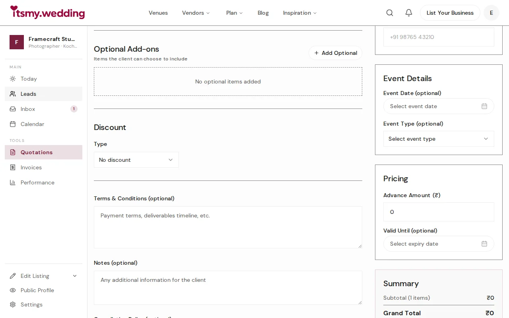Screen dimensions: 509x318
Task: Select Invoices in the sidebar
Action: tap(31, 167)
